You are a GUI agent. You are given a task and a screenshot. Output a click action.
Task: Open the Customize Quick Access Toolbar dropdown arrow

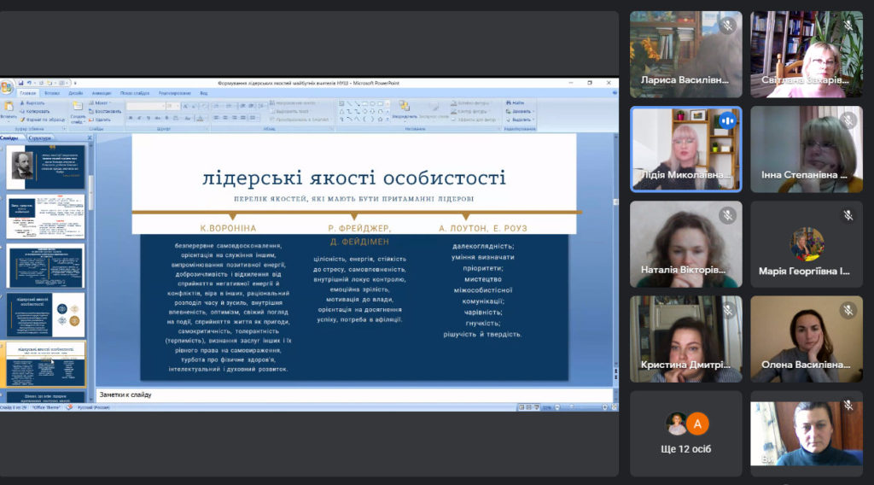(75, 83)
